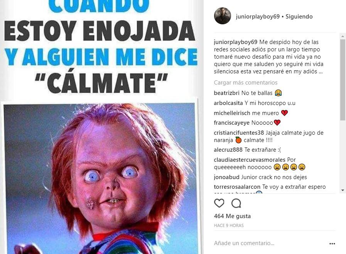The width and height of the screenshot is (346, 254).
Task: Toggle the Siguiendo follow status
Action: tap(299, 17)
